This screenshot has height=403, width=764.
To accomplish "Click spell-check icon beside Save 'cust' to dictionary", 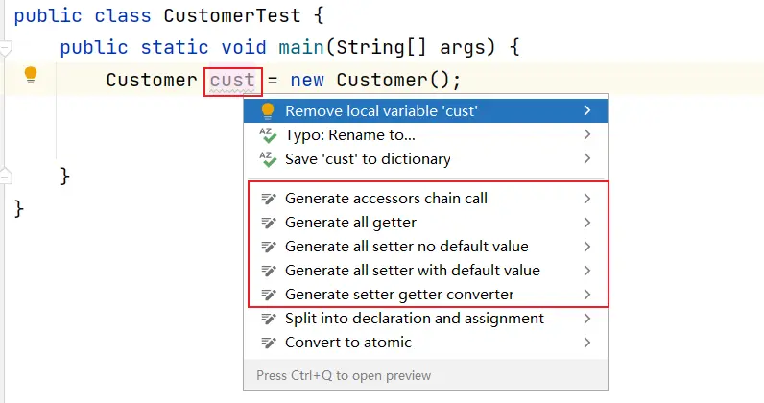I will pyautogui.click(x=268, y=159).
